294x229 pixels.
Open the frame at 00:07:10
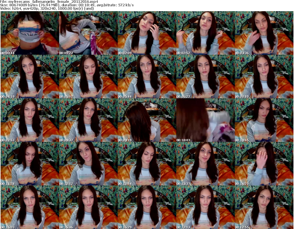click(264, 77)
